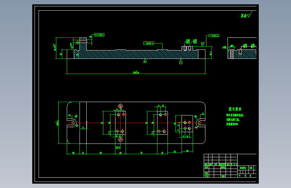The width and height of the screenshot is (291, 188).
Task: Click the title block table
Action: click(230, 166)
